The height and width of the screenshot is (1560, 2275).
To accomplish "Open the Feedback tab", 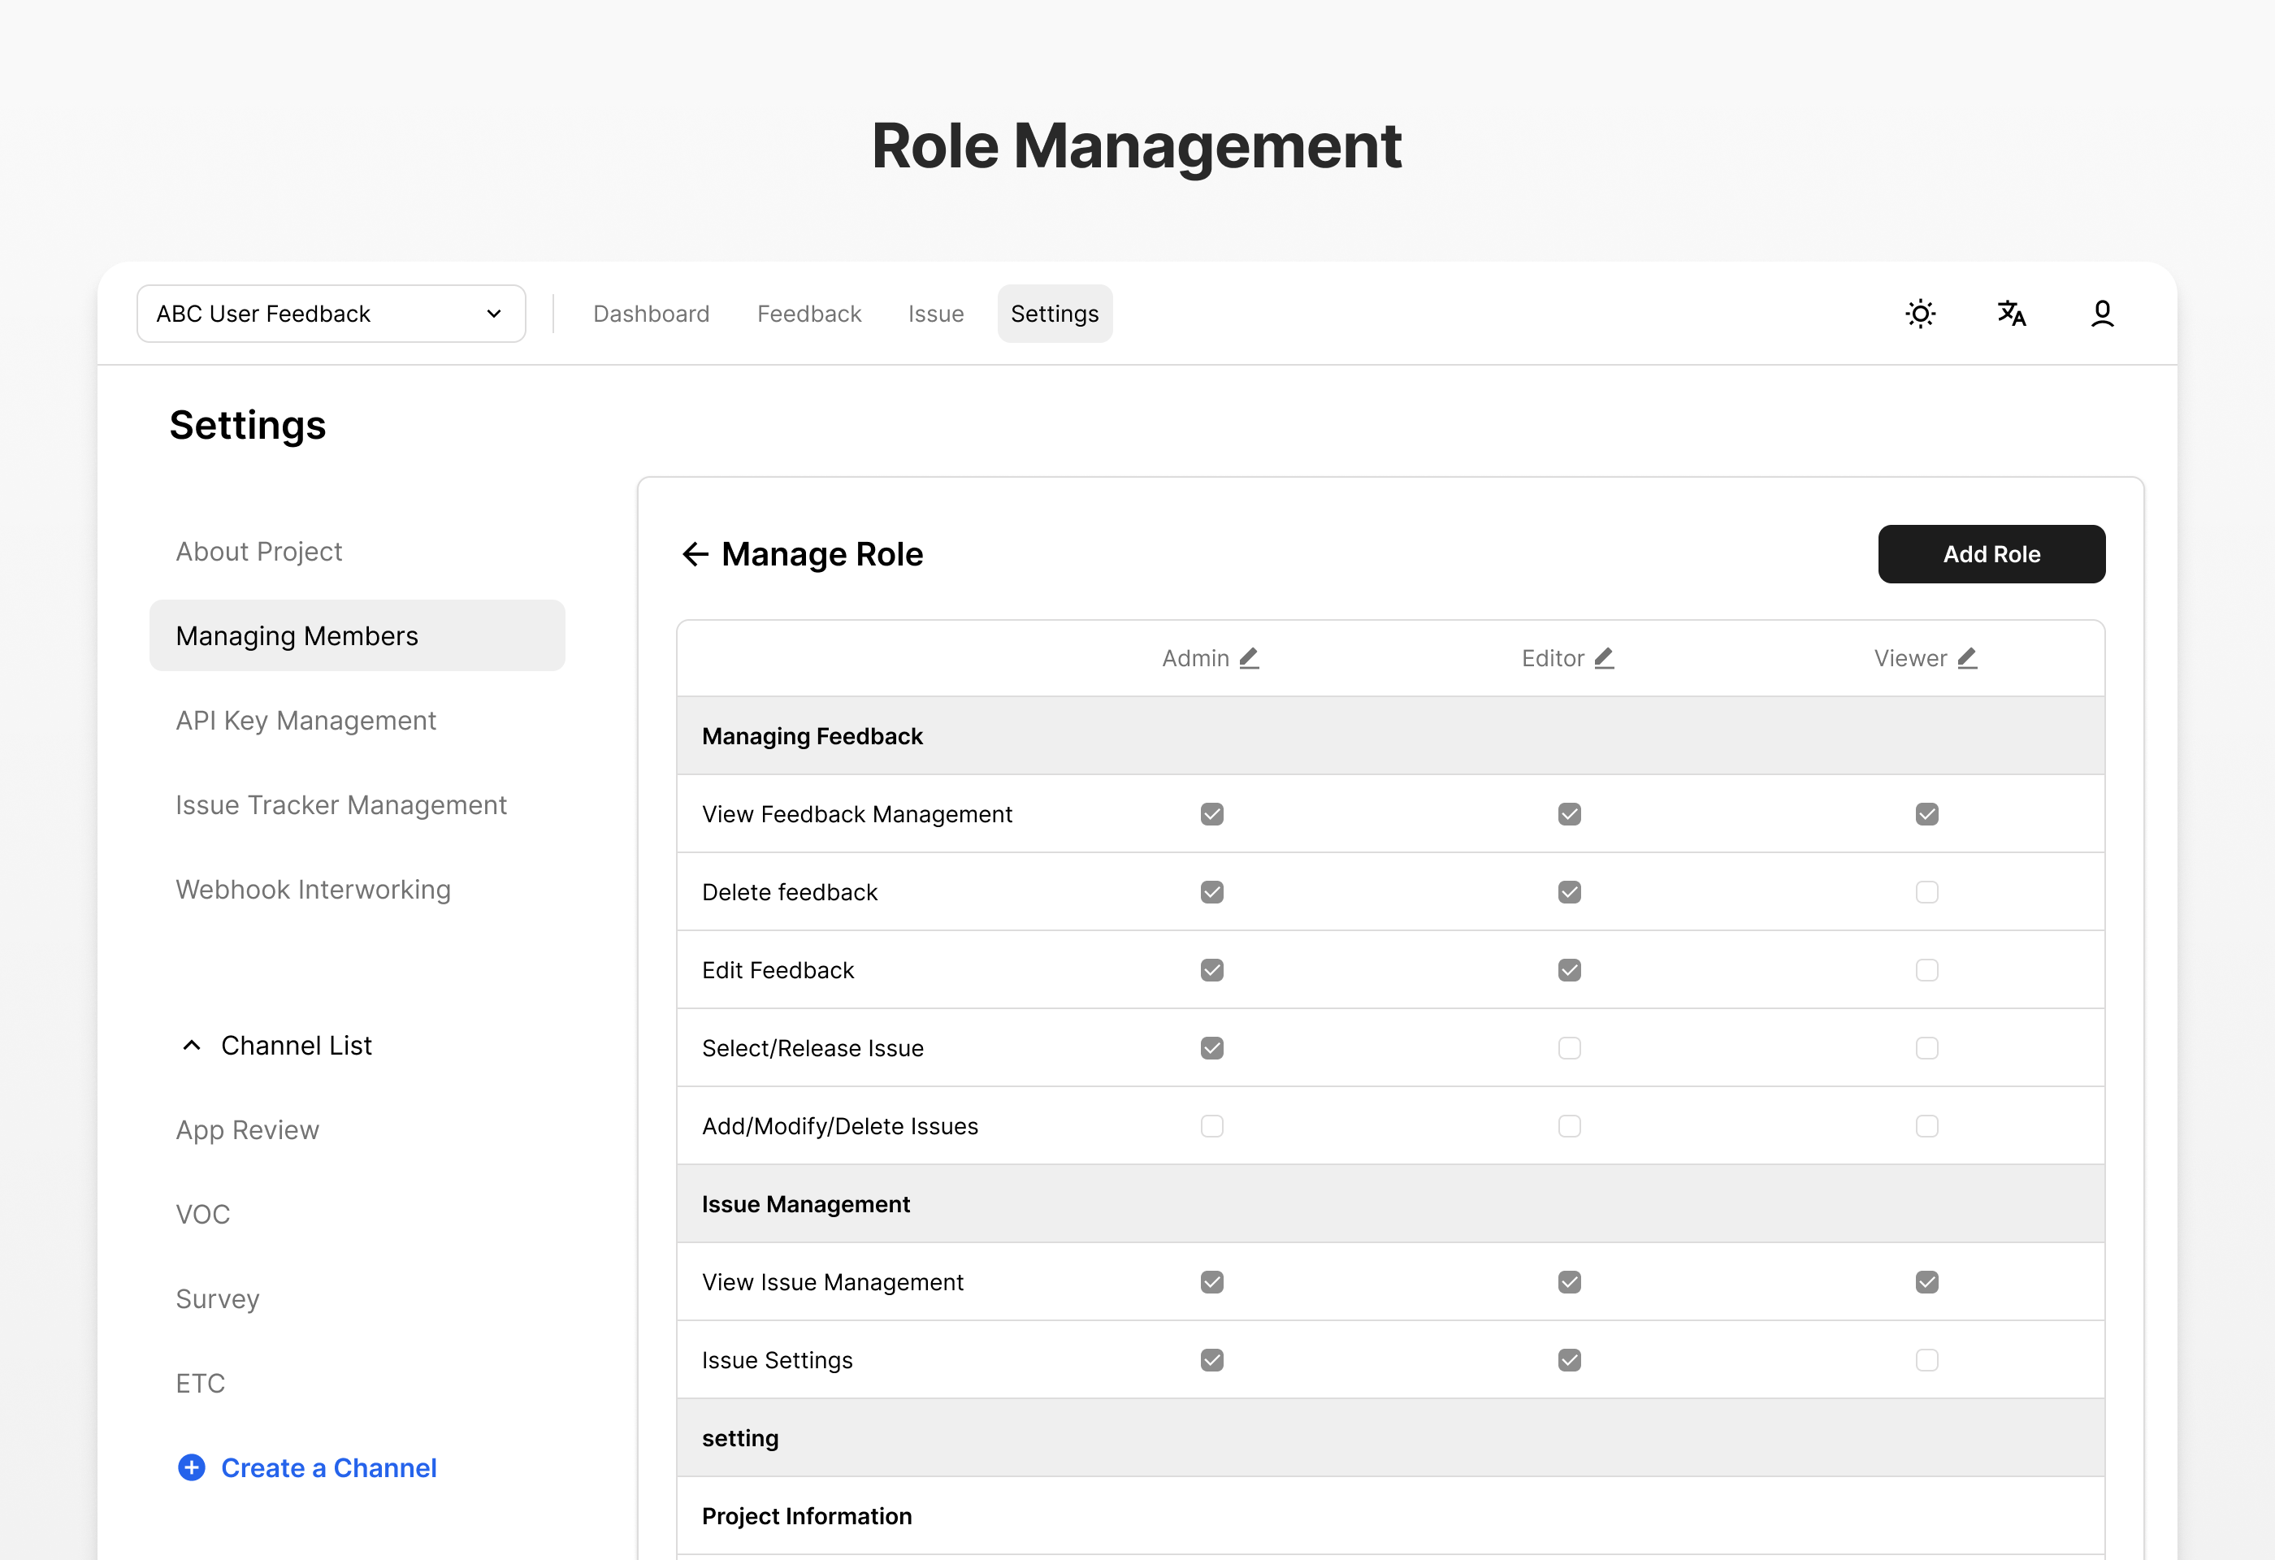I will (x=808, y=313).
